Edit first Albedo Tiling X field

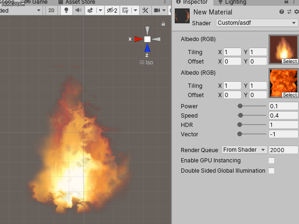tap(232, 52)
